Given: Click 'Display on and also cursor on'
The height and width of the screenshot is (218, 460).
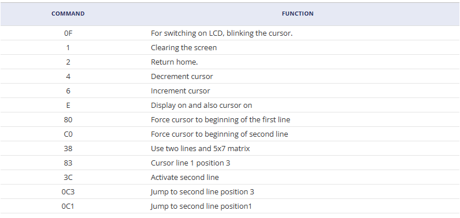Looking at the screenshot, I should (x=201, y=106).
